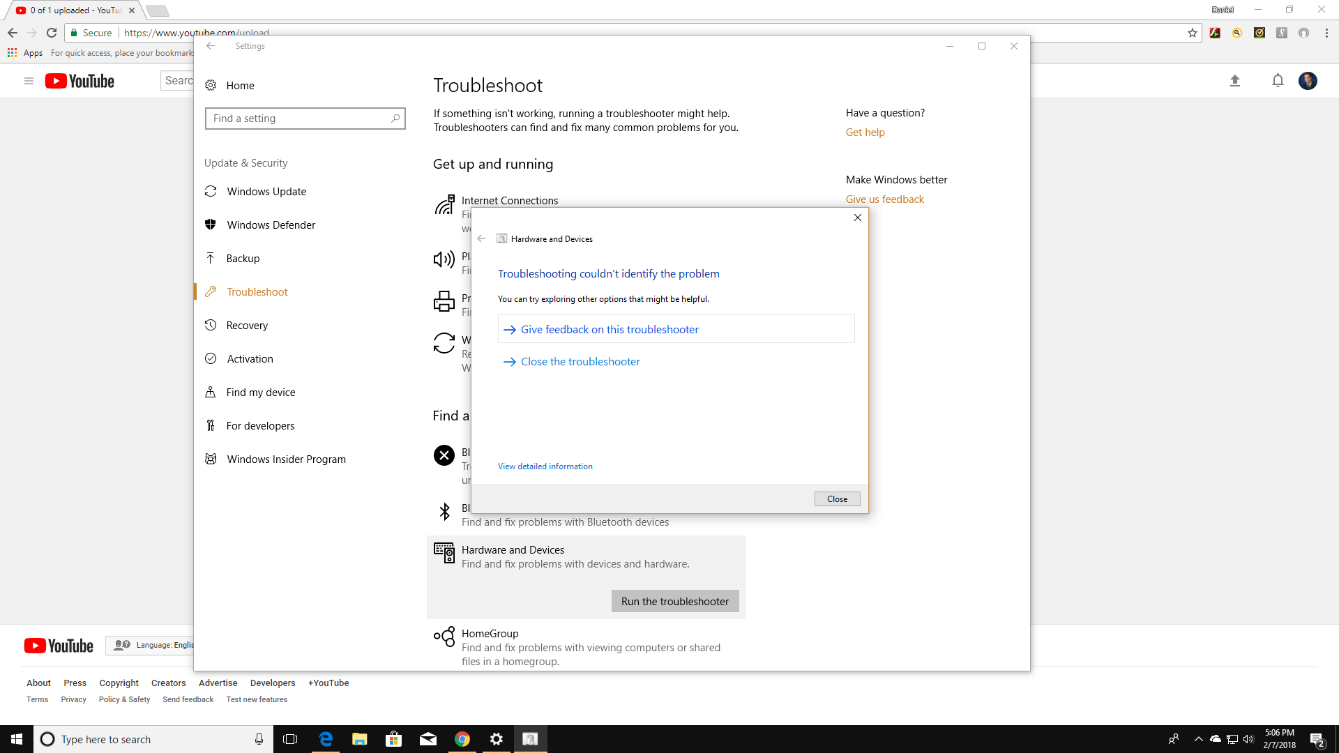
Task: Open Windows Insider Program settings page
Action: pyautogui.click(x=286, y=459)
